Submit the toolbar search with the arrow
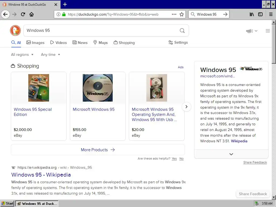The image size is (276, 207). (225, 14)
